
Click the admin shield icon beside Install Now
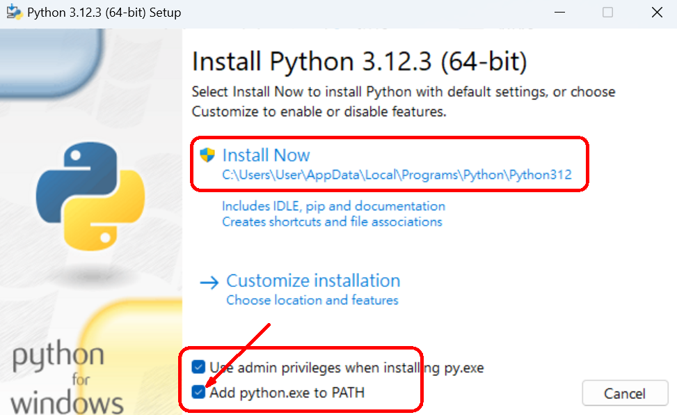[207, 155]
